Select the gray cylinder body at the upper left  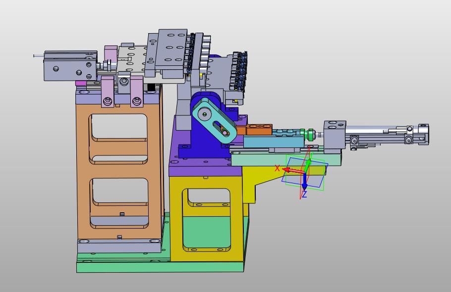(70, 66)
